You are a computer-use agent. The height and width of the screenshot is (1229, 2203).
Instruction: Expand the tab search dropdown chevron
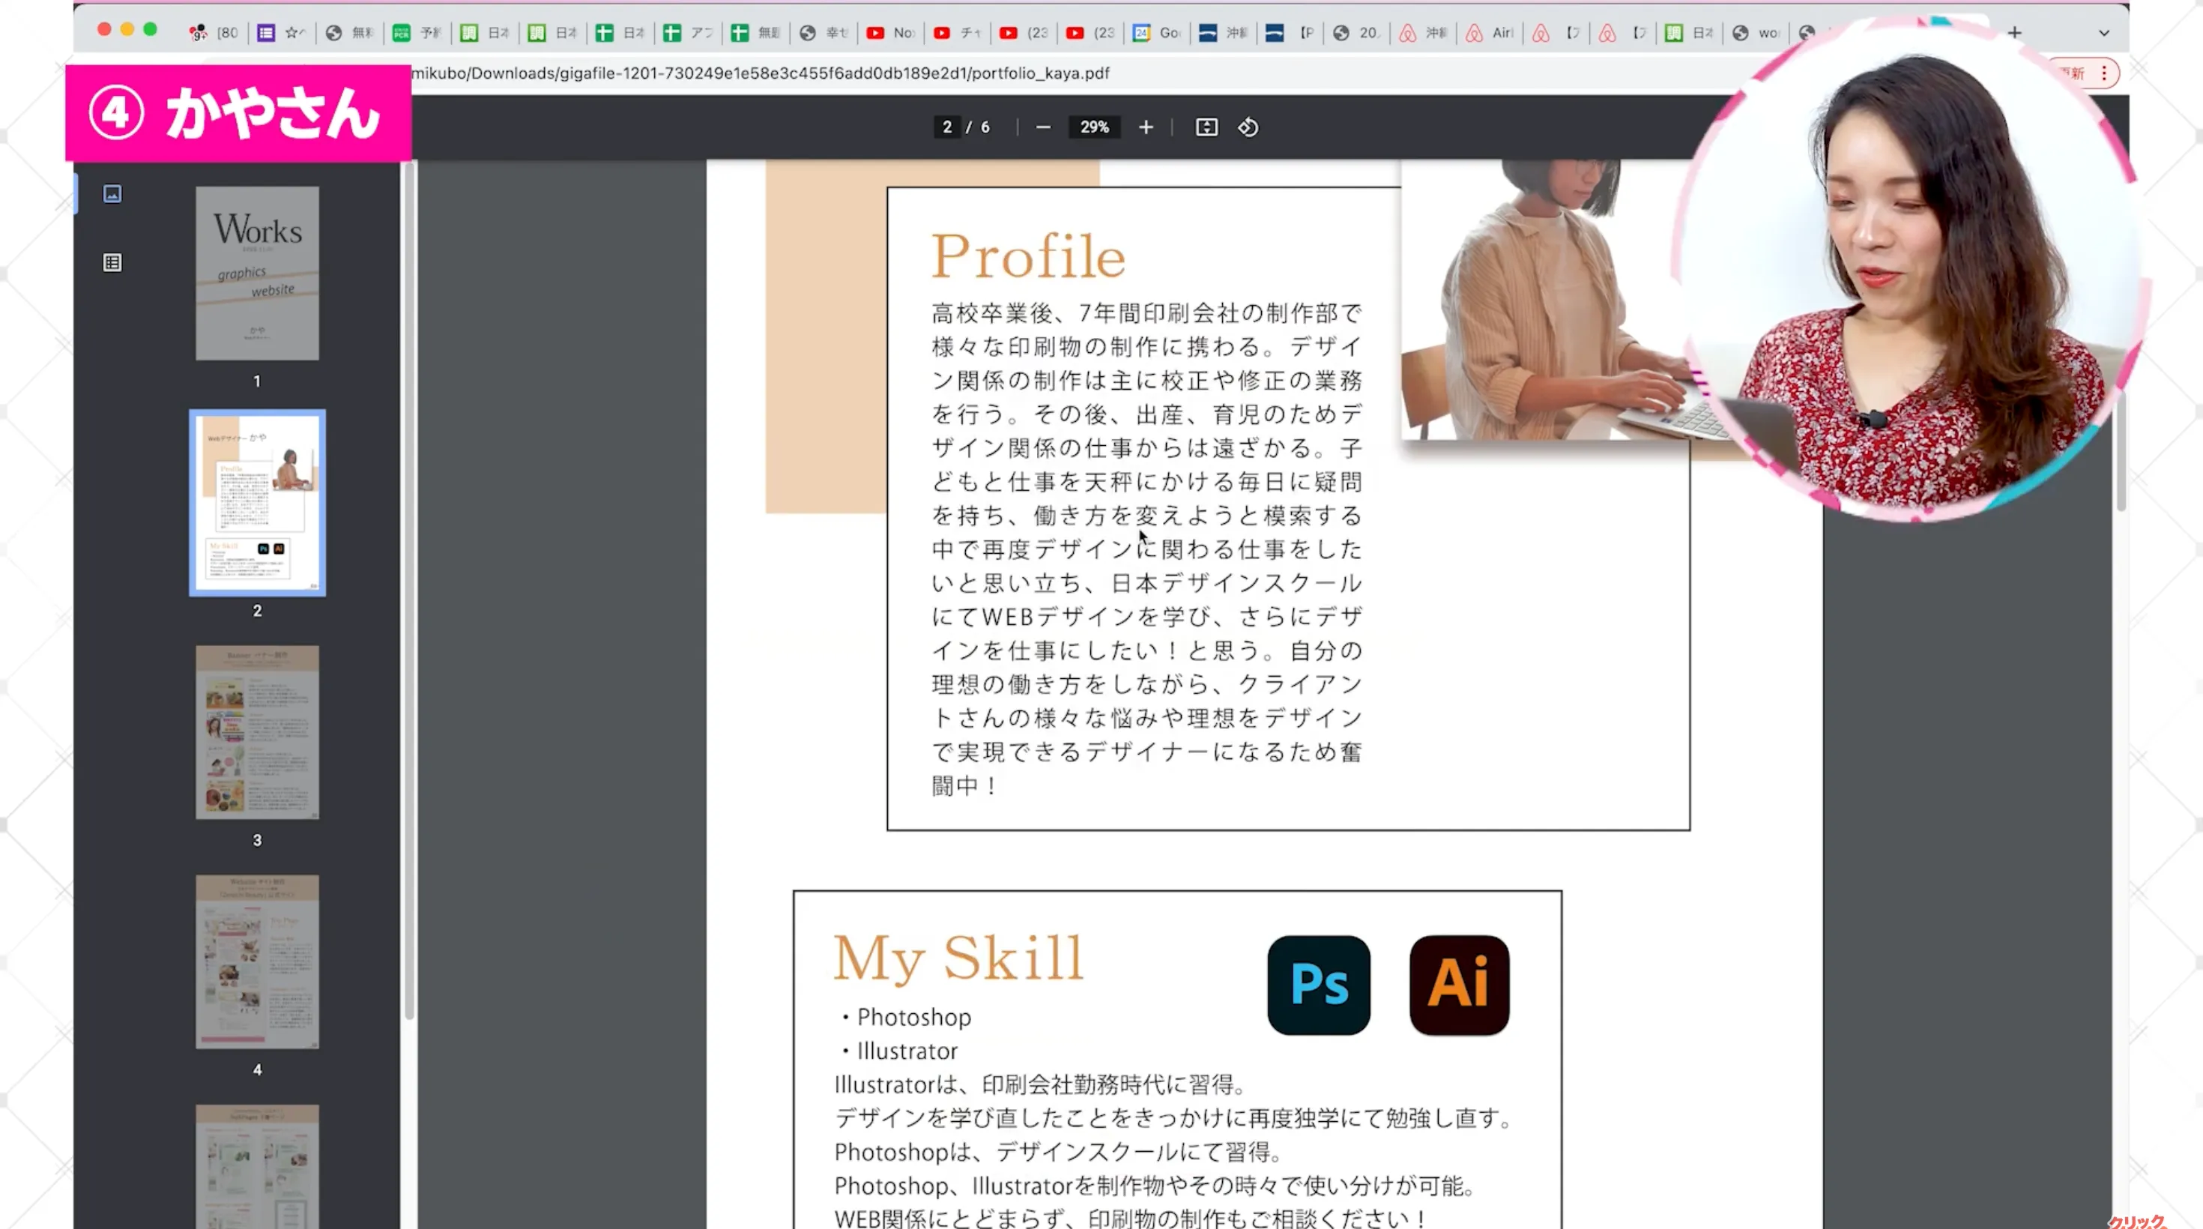[x=2104, y=32]
